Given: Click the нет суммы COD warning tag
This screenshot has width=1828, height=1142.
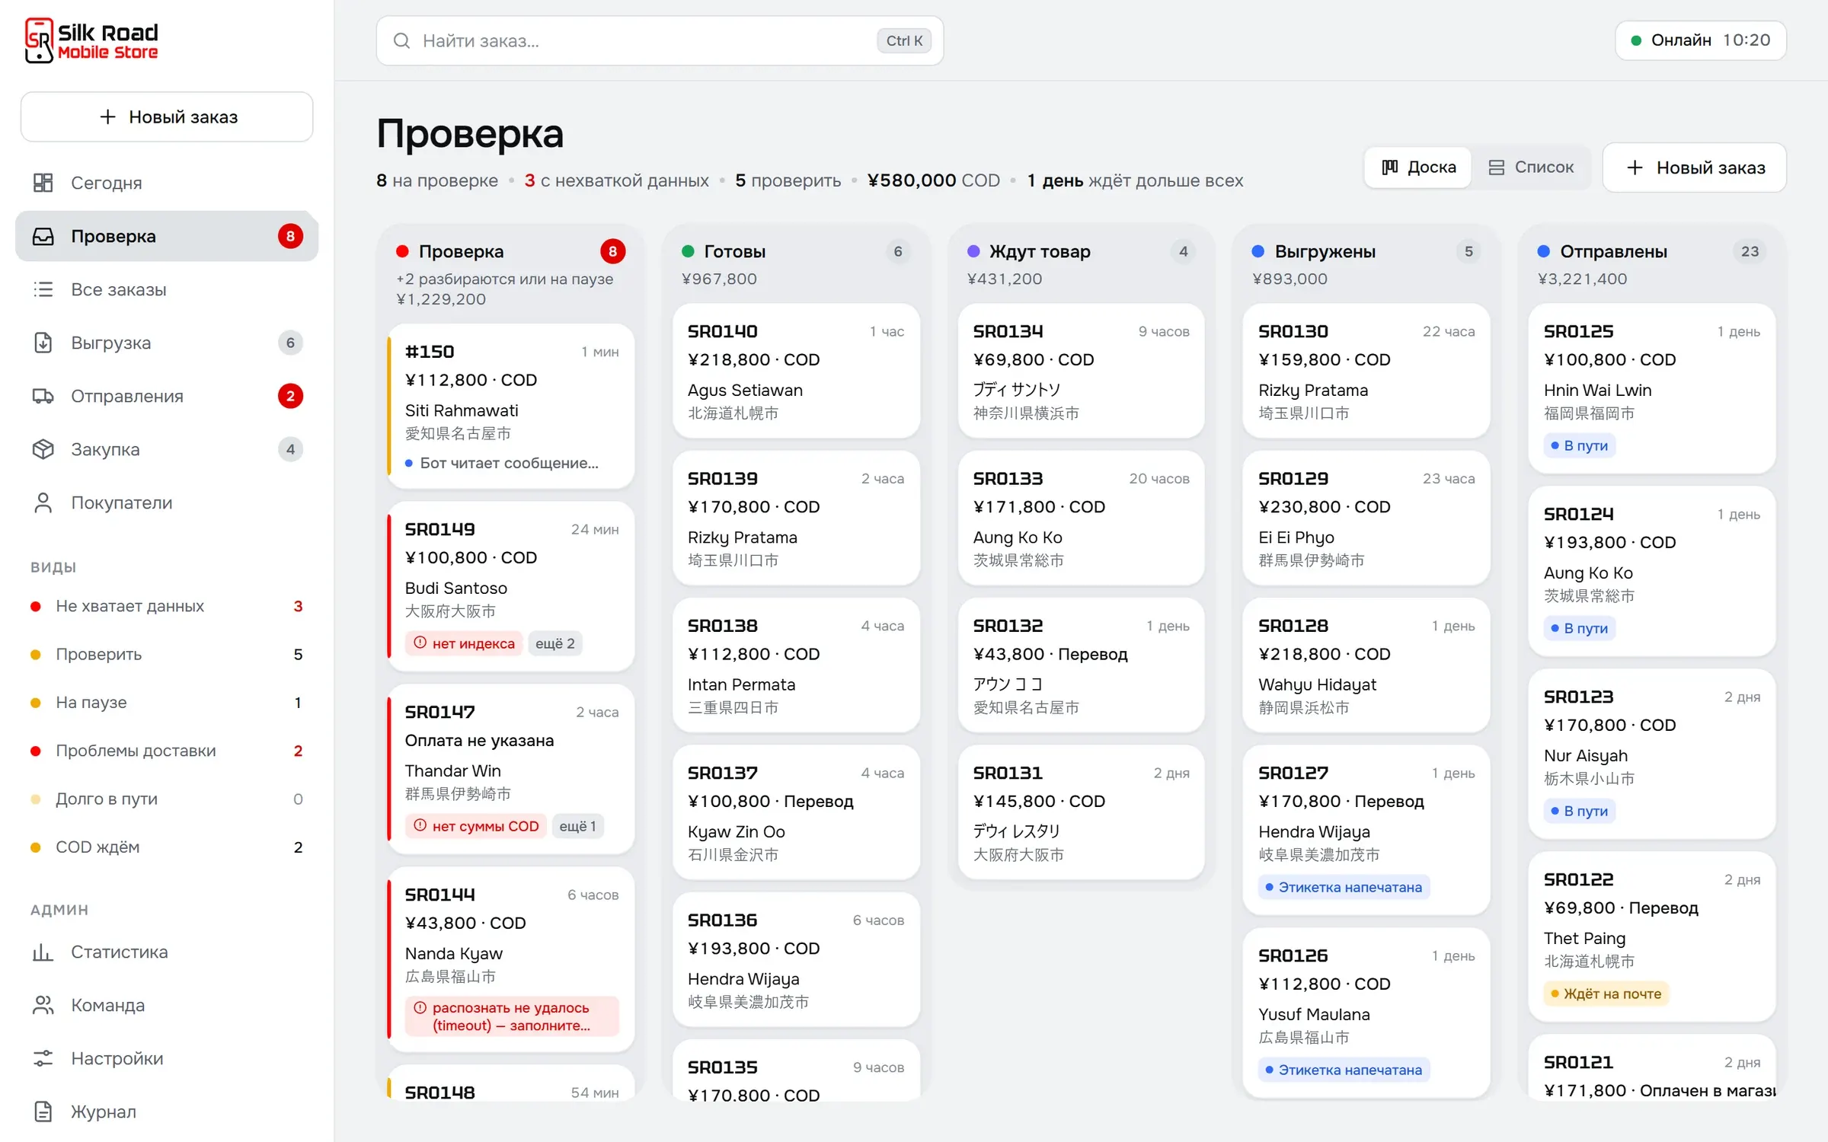Looking at the screenshot, I should pos(476,826).
